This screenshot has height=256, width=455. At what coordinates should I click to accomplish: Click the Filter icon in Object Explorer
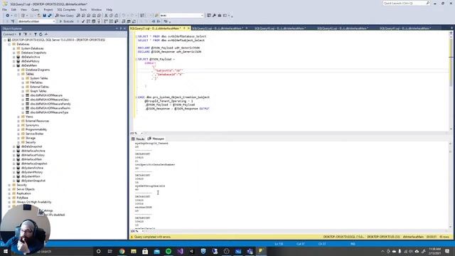[x=36, y=34]
